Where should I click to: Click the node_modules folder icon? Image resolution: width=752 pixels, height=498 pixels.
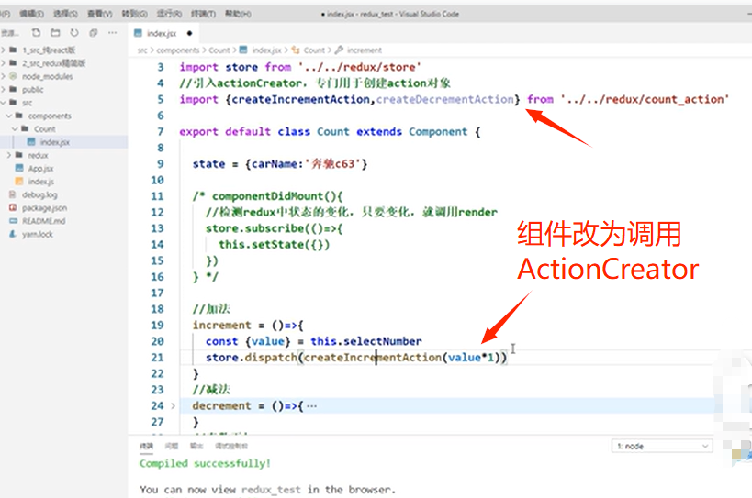(13, 76)
